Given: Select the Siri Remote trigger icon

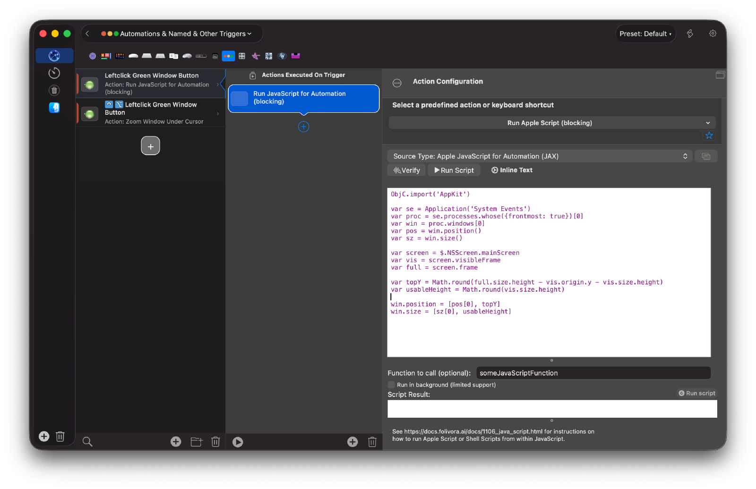Looking at the screenshot, I should click(x=201, y=56).
